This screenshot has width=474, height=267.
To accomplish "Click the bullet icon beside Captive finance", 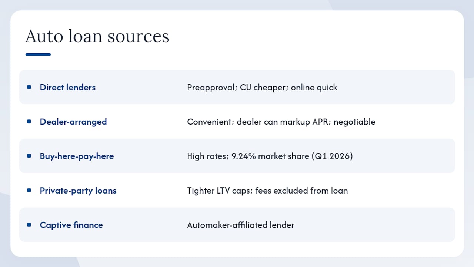I will tap(29, 225).
